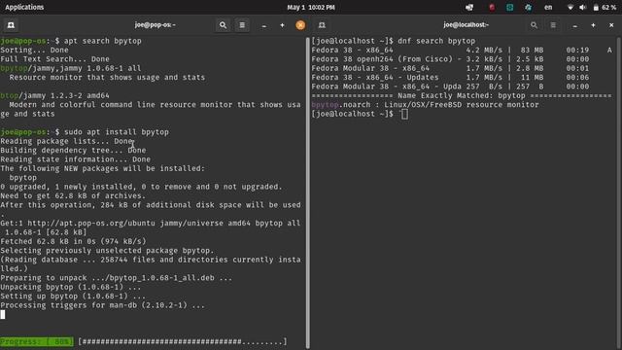Click 'Reading state information... Done' line
Viewport: 622px width, 350px height.
tap(76, 159)
